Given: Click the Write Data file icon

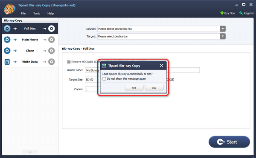Looking at the screenshot, I should [7, 62].
